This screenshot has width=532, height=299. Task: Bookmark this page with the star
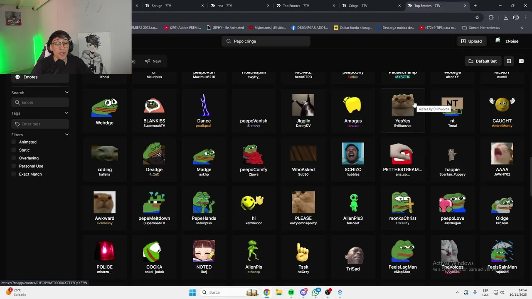(x=477, y=17)
